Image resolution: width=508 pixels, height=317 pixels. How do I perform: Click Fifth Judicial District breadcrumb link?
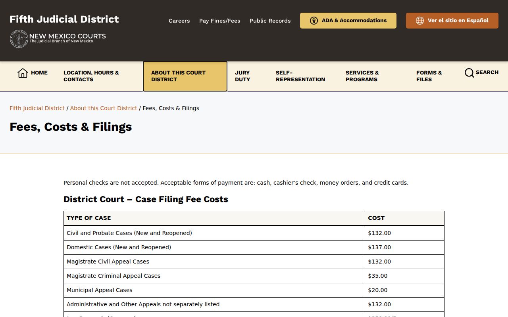37,108
